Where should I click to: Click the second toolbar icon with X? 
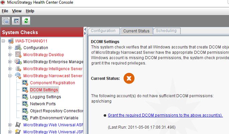[16, 21]
